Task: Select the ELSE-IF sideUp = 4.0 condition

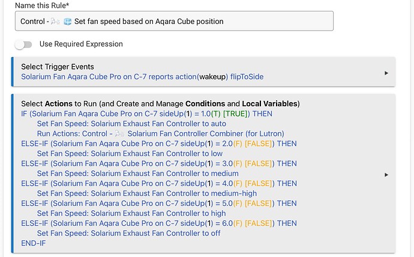Action: point(159,183)
